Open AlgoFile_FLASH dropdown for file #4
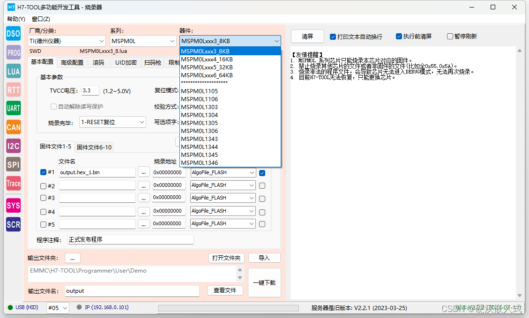 coord(223,211)
